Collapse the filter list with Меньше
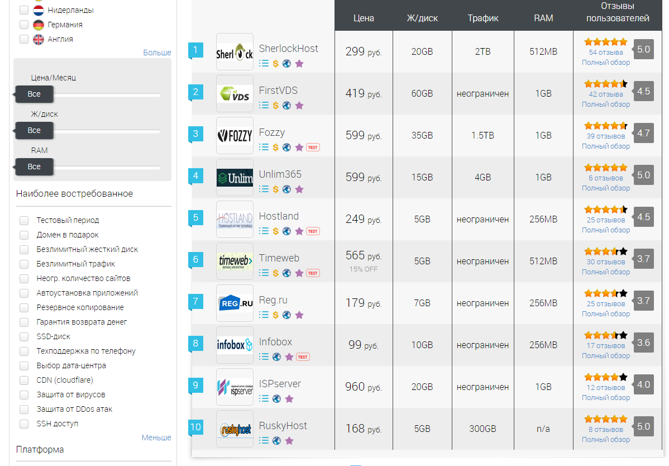669x466 pixels. pyautogui.click(x=156, y=438)
